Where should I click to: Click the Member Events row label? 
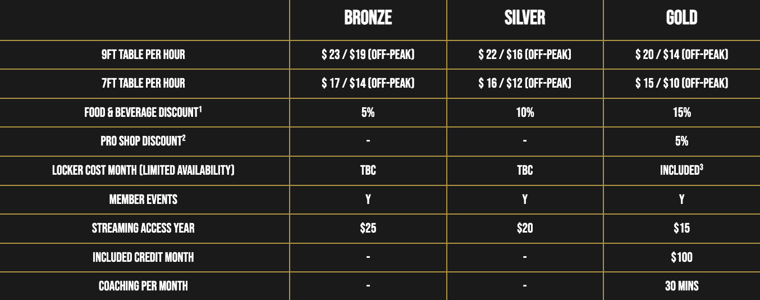pyautogui.click(x=143, y=199)
